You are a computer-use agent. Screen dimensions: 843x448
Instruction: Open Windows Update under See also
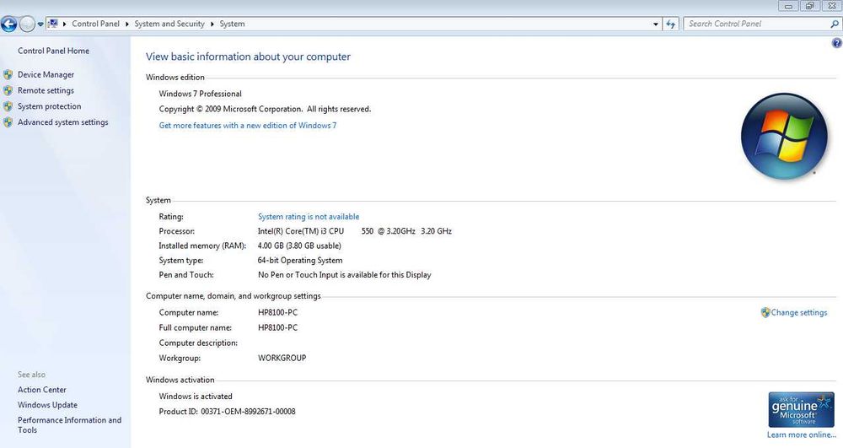click(47, 405)
